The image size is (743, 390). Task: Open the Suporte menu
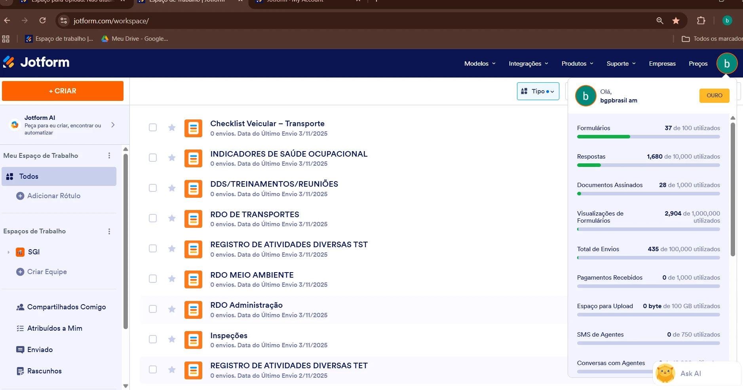click(620, 63)
